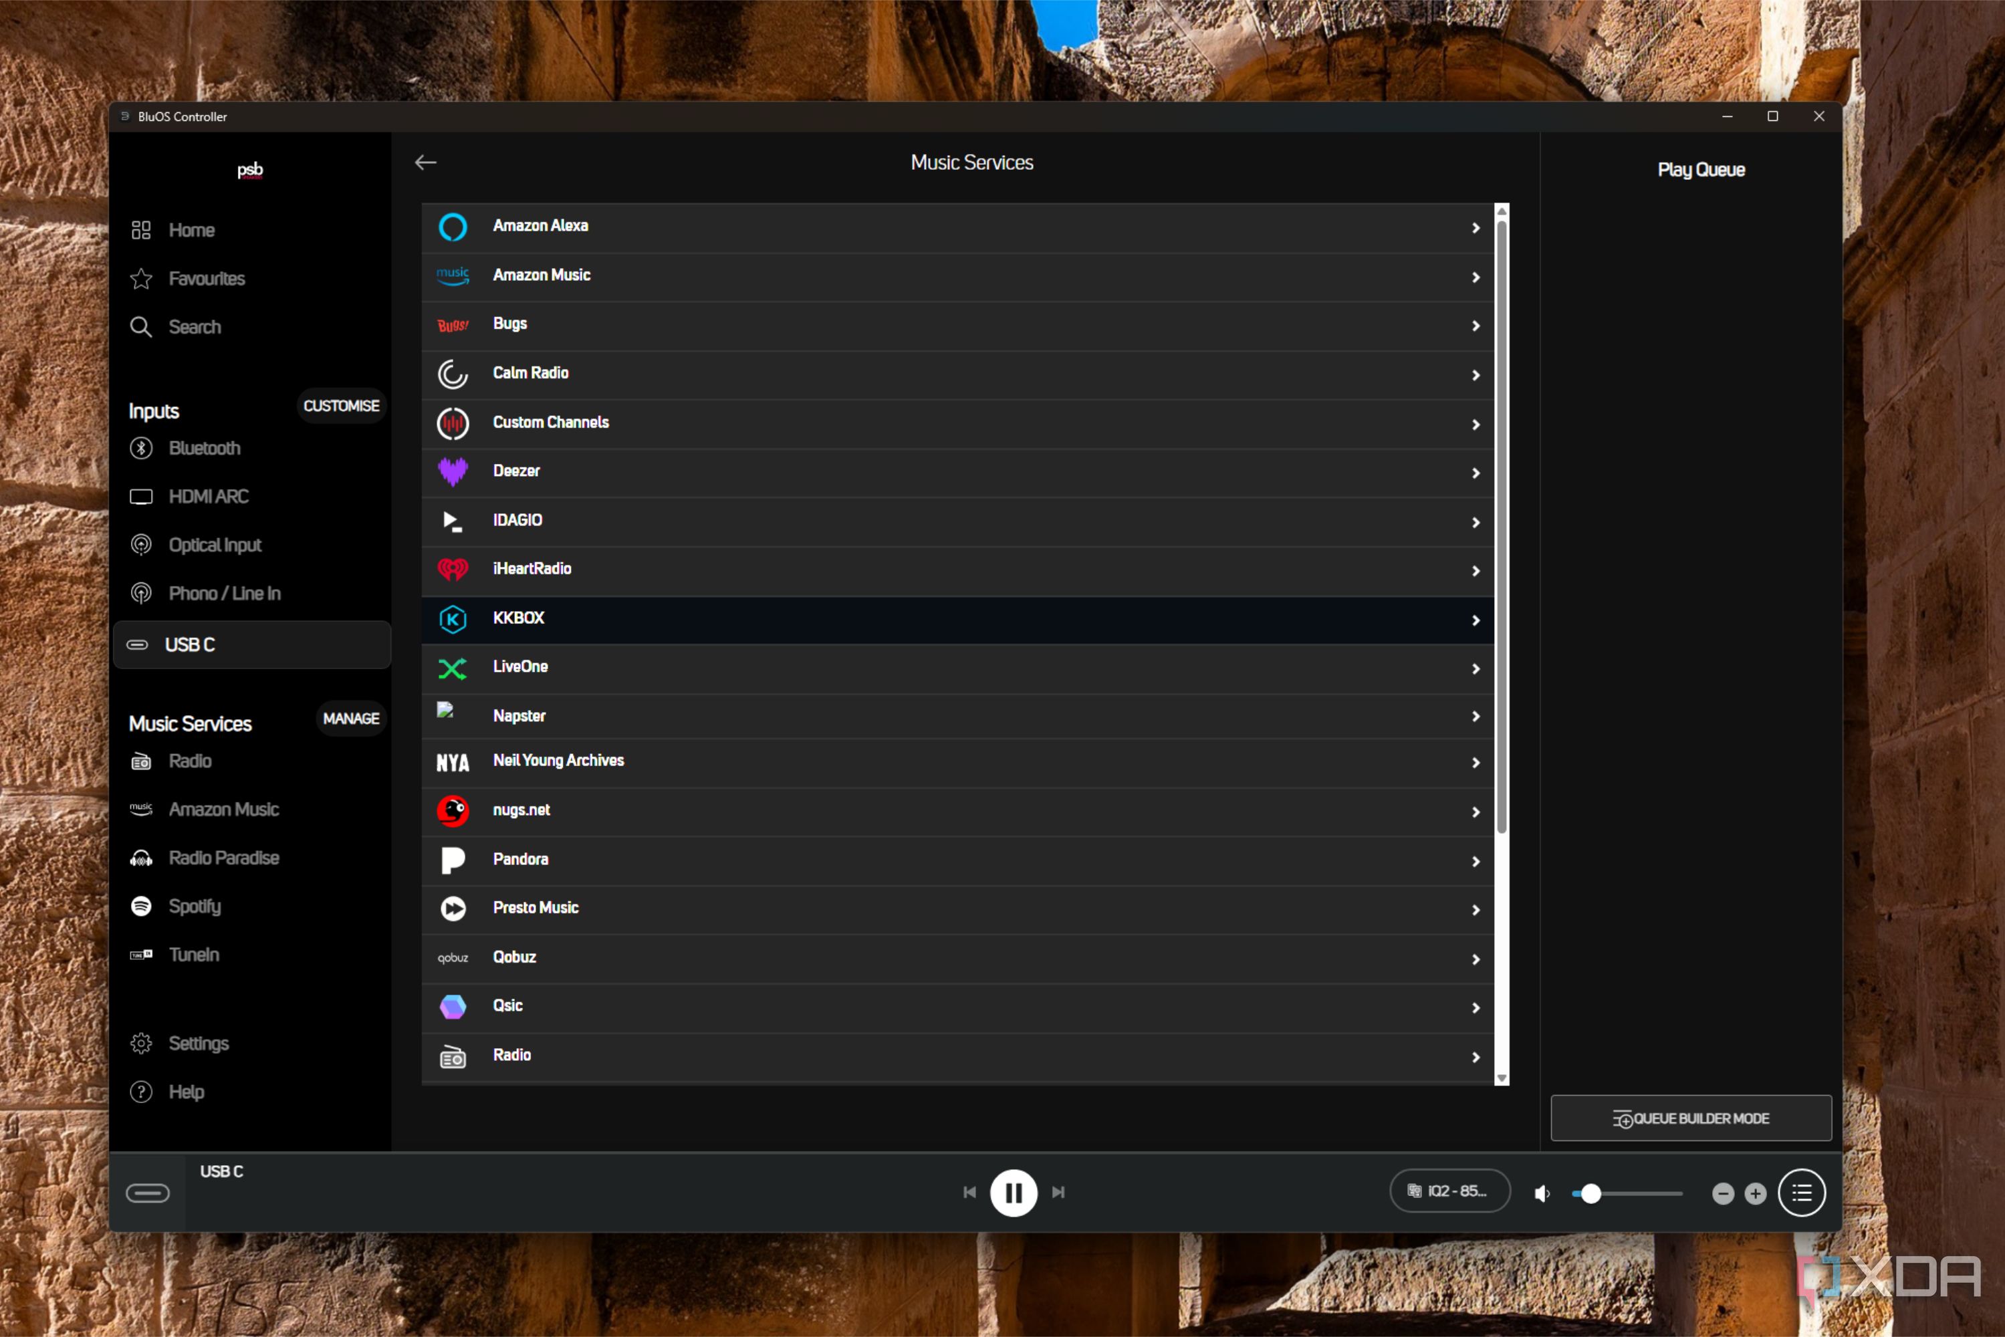Click the CUSTOMISE inputs button
Screen dimensions: 2005x1337
coord(341,406)
